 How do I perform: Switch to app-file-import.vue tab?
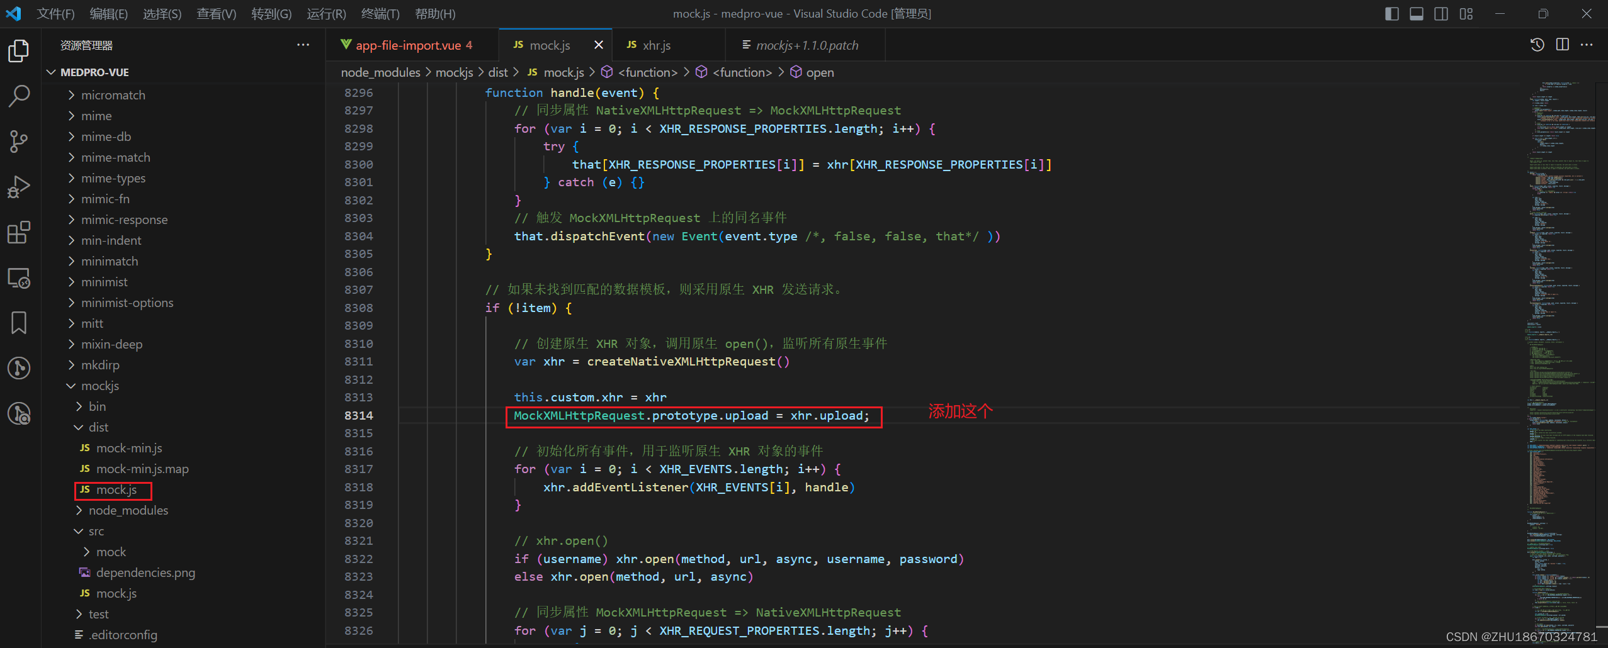coord(413,45)
